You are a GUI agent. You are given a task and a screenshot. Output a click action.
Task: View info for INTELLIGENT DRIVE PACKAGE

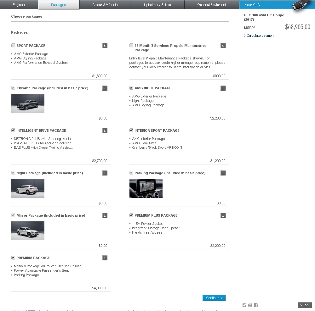[105, 131]
